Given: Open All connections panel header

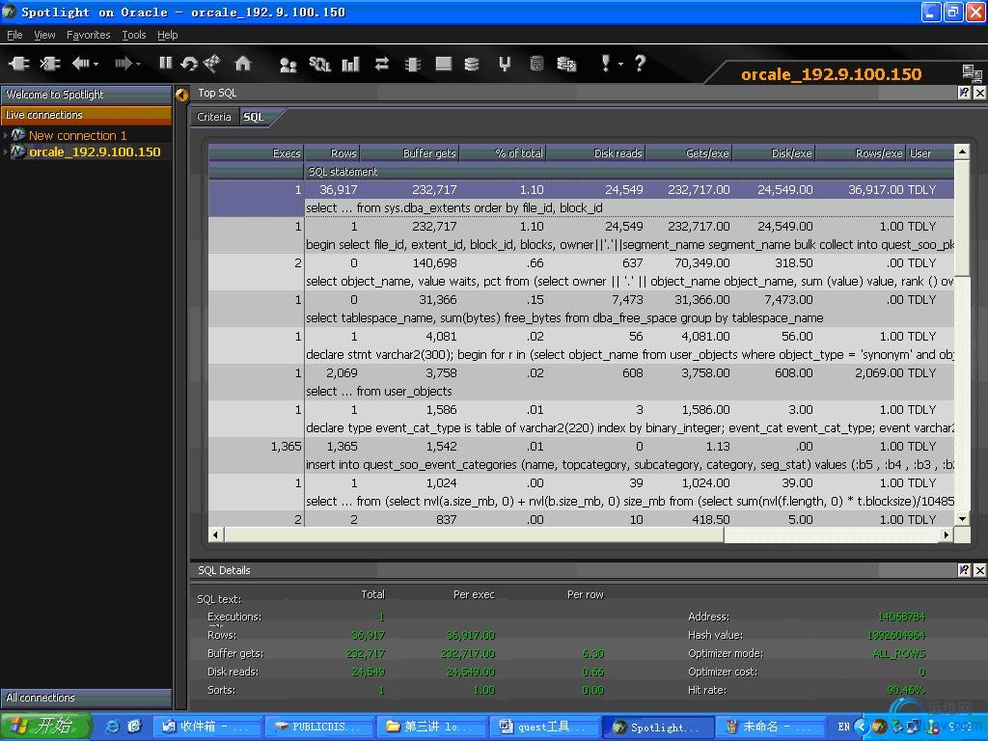Looking at the screenshot, I should (86, 698).
